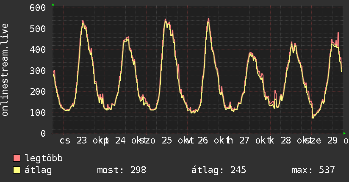Click the x-axis date label 27
The height and width of the screenshot is (182, 349).
[x=244, y=141]
